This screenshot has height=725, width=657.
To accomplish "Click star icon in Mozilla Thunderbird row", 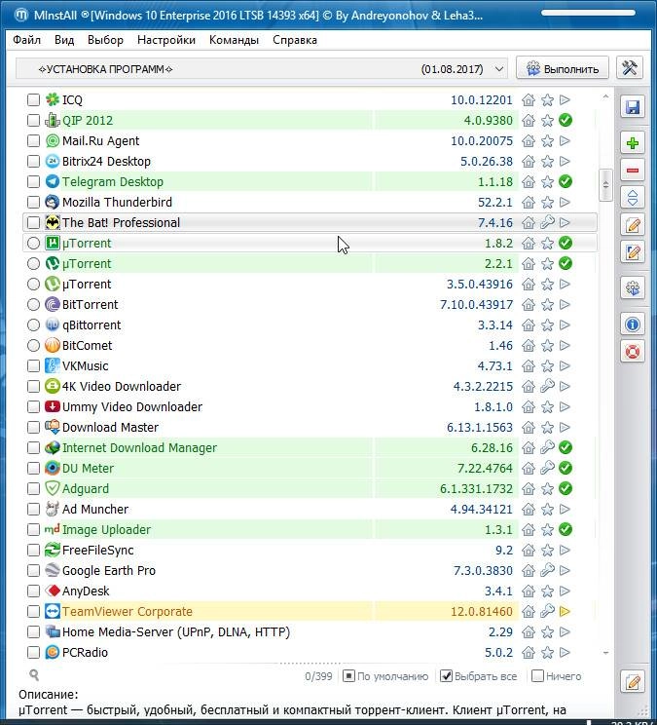I will pyautogui.click(x=547, y=202).
